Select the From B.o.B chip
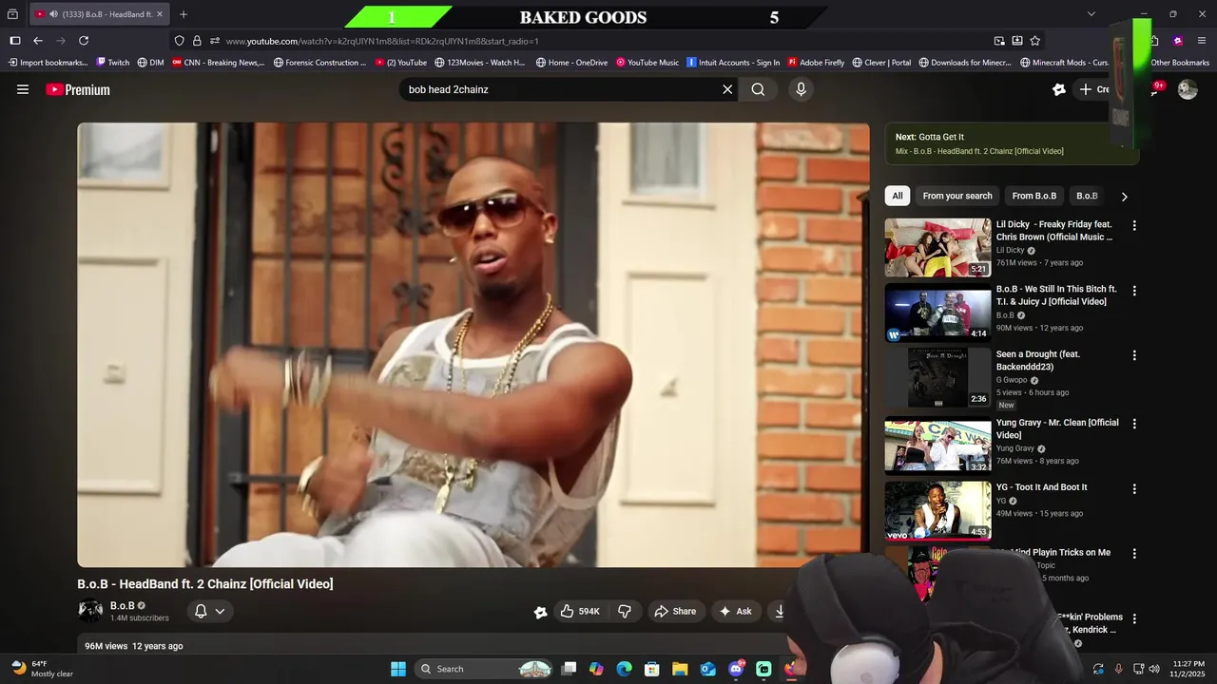The height and width of the screenshot is (684, 1217). pyautogui.click(x=1033, y=196)
